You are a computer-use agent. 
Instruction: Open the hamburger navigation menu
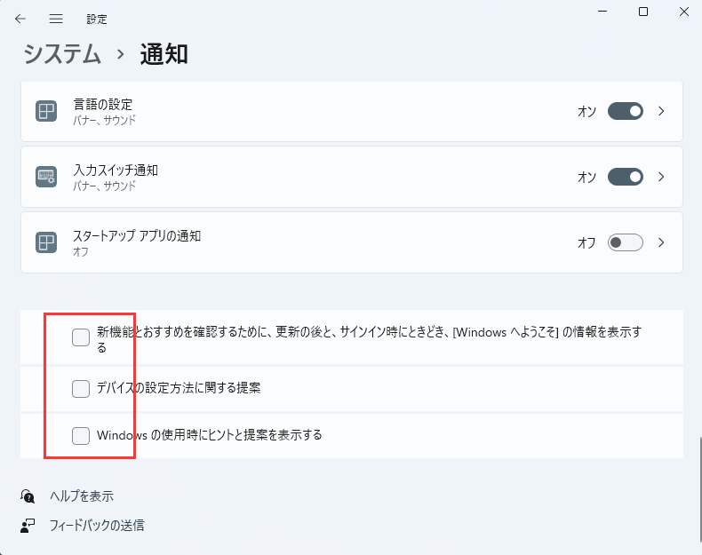pos(56,19)
